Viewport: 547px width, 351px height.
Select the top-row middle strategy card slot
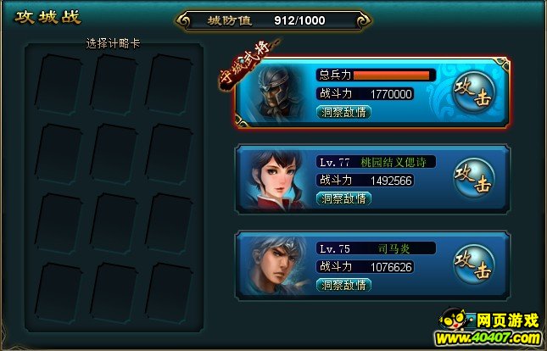pos(114,84)
